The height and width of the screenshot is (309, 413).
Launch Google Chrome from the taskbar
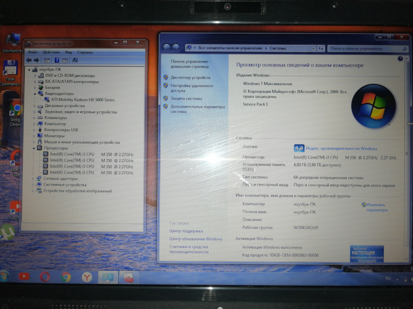66,277
